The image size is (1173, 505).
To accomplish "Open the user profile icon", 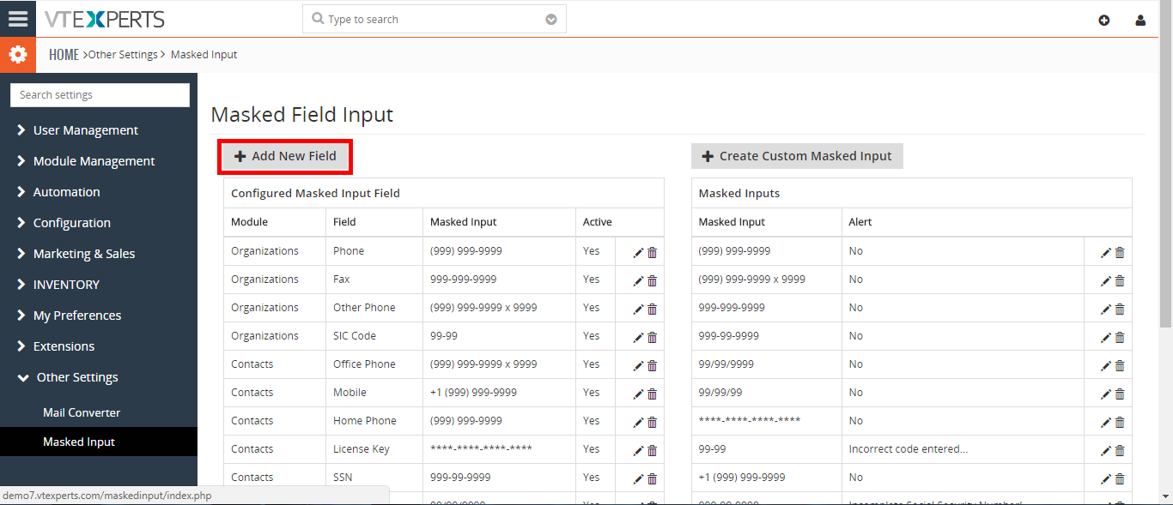I will click(1140, 21).
